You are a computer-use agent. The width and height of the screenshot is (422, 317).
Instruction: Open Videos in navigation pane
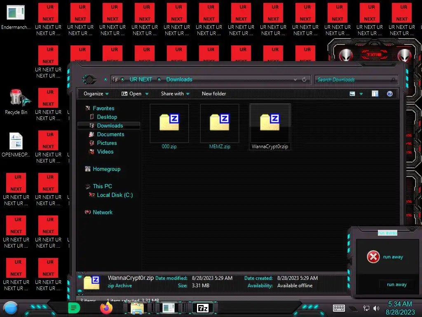tap(105, 151)
